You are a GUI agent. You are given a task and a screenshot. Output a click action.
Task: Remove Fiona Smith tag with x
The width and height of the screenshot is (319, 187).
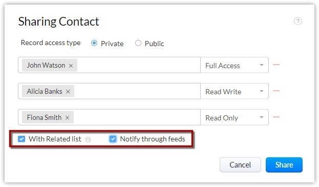tap(68, 118)
